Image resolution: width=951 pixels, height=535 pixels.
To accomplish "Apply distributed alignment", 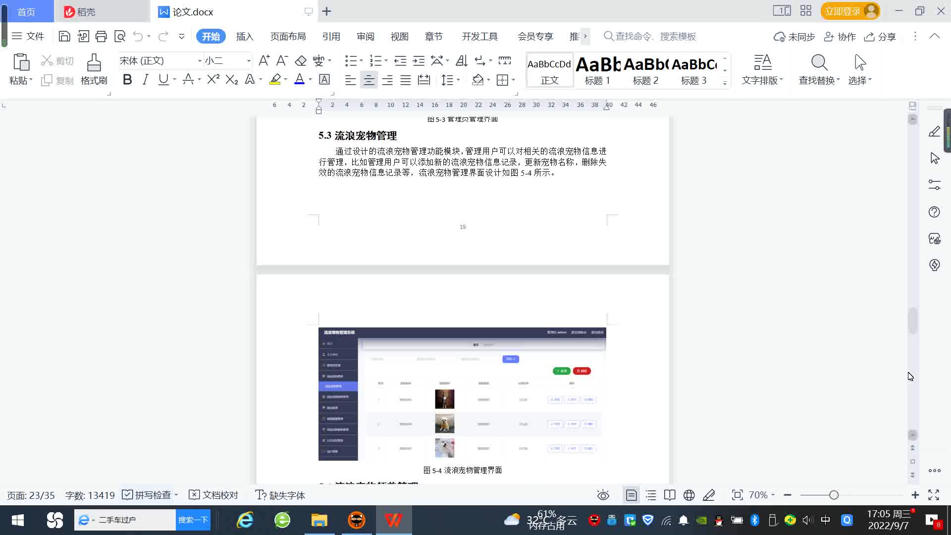I will coord(424,80).
